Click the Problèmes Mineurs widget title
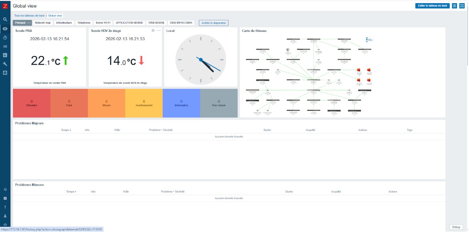Viewport: 469px width, 232px height. (x=29, y=185)
